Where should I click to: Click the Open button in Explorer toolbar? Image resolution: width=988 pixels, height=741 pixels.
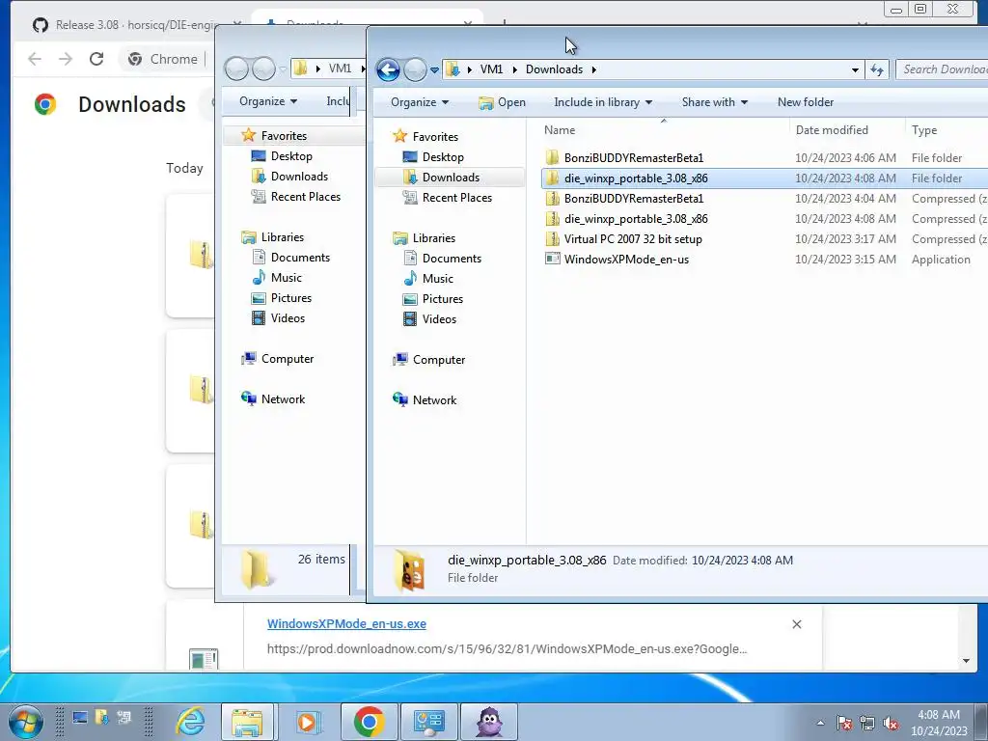(502, 102)
